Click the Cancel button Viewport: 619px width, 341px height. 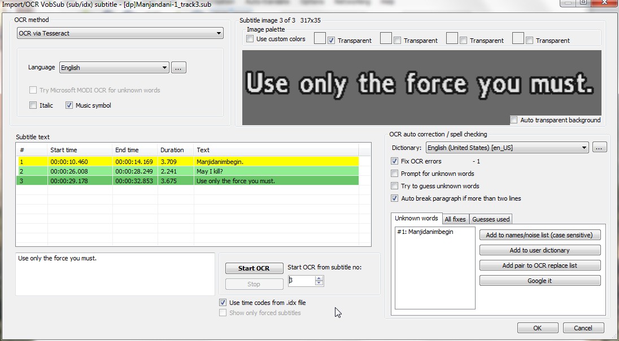click(x=583, y=328)
